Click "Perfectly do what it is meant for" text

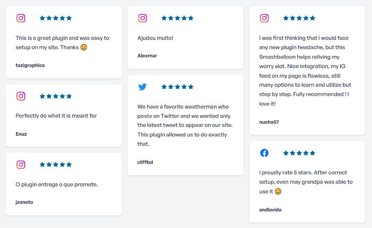tap(56, 116)
